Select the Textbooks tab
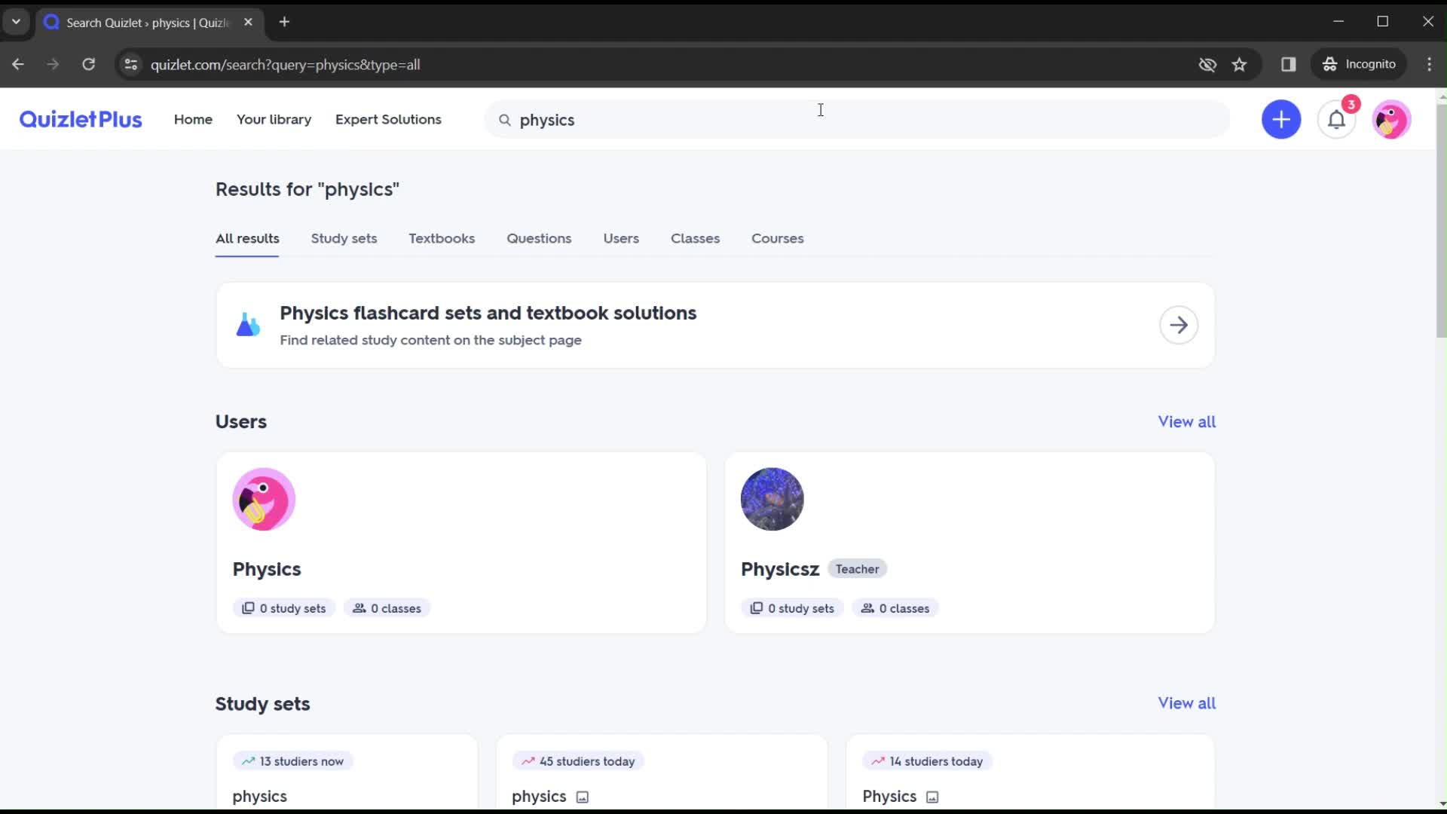The image size is (1447, 814). 441,238
